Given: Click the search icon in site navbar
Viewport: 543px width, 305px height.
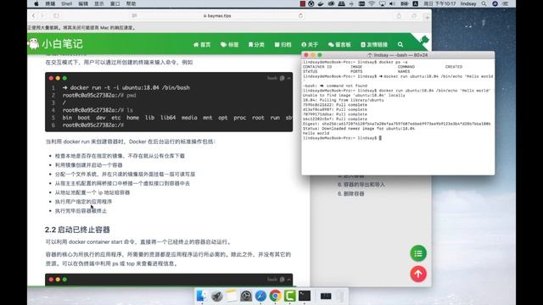Looking at the screenshot, I should tap(400, 45).
